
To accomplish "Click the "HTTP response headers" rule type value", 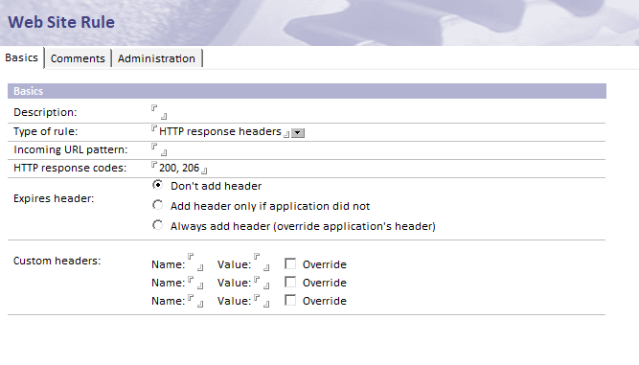I will 220,131.
